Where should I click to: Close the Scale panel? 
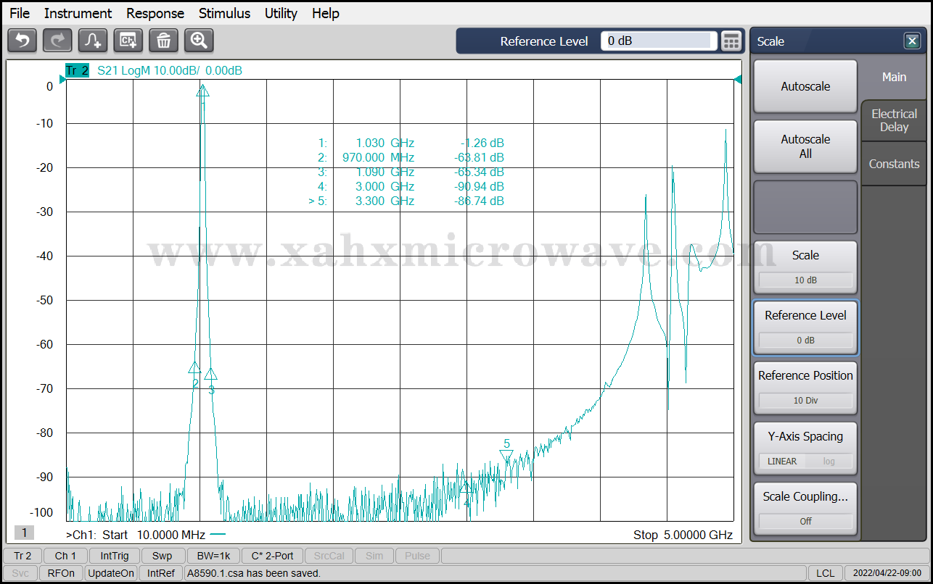(x=912, y=41)
